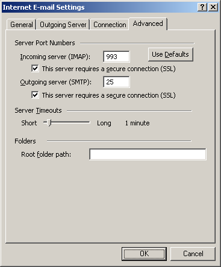Click the SMTP port field showing 25
Viewport: 221px width, 267px height.
[116, 82]
